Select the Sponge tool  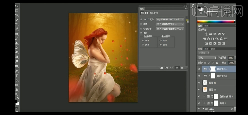(x=17, y=66)
